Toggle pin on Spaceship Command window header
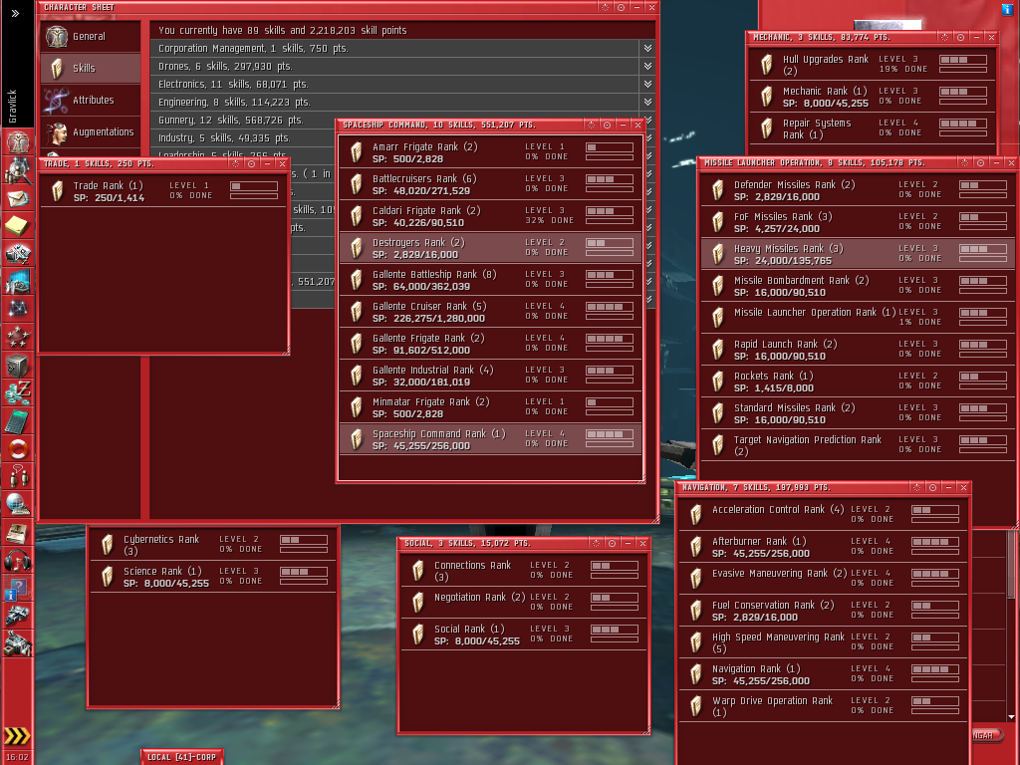1020x765 pixels. [x=591, y=125]
